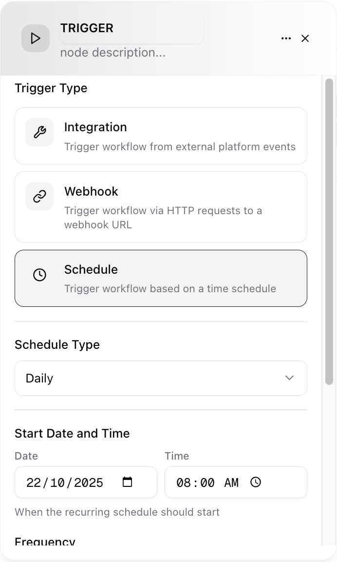This screenshot has width=337, height=562.
Task: Click the play trigger icon in header
Action: 35,38
